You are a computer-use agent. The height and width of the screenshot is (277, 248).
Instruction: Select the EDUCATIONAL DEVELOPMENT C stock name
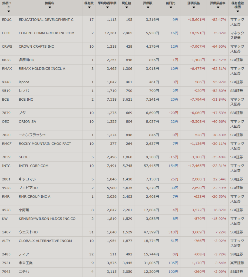click(x=46, y=20)
